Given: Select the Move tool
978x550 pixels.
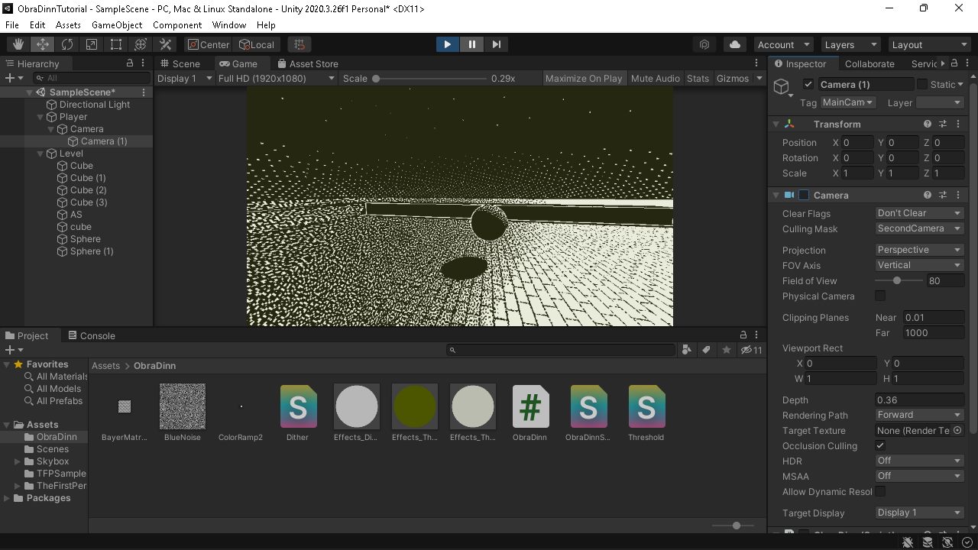Looking at the screenshot, I should (43, 44).
